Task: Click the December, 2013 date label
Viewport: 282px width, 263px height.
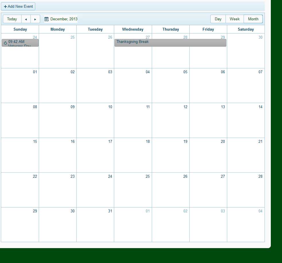Action: (64, 19)
